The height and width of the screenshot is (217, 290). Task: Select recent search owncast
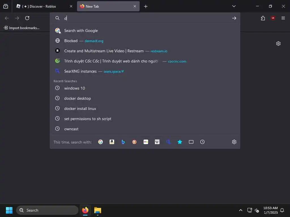(145, 129)
